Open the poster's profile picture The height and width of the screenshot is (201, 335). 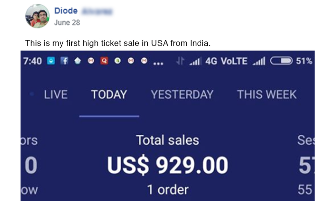click(x=38, y=16)
